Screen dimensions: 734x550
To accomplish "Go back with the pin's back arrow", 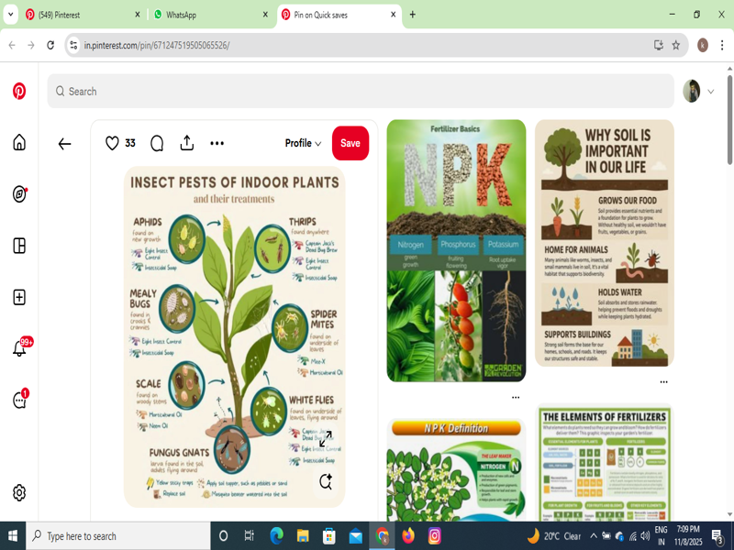I will (x=64, y=144).
